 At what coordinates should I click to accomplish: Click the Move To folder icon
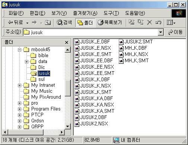click(x=132, y=23)
